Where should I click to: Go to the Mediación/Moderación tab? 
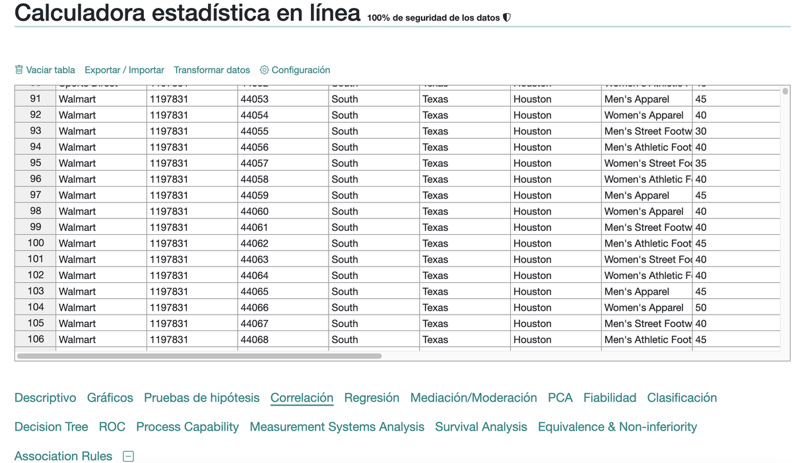point(473,398)
